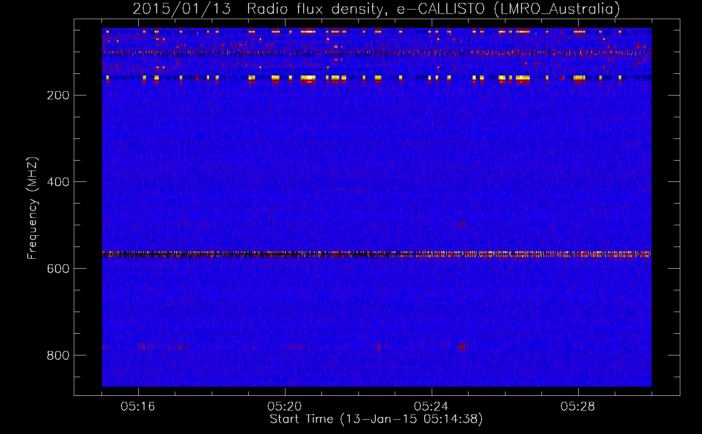The image size is (702, 434).
Task: Click the 600 frequency tick label
Action: [x=58, y=269]
